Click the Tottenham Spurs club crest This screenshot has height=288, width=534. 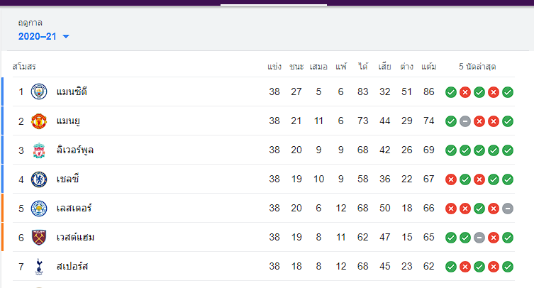[x=39, y=267]
